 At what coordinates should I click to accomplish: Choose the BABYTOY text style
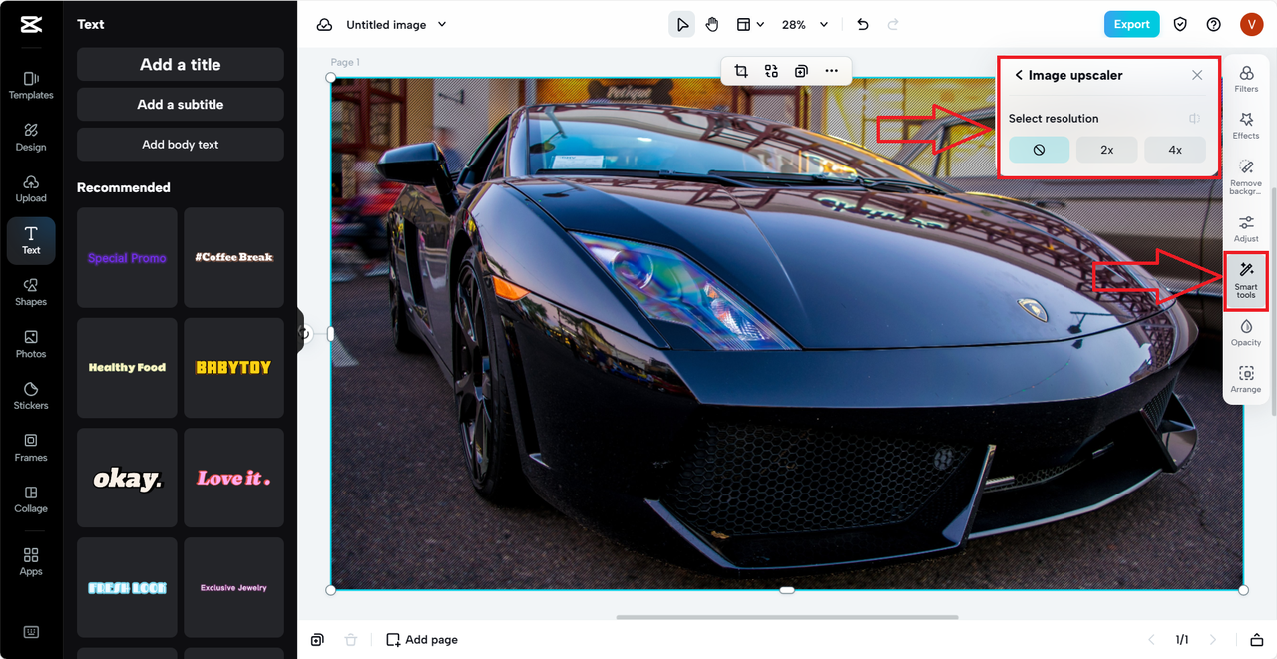pos(233,367)
